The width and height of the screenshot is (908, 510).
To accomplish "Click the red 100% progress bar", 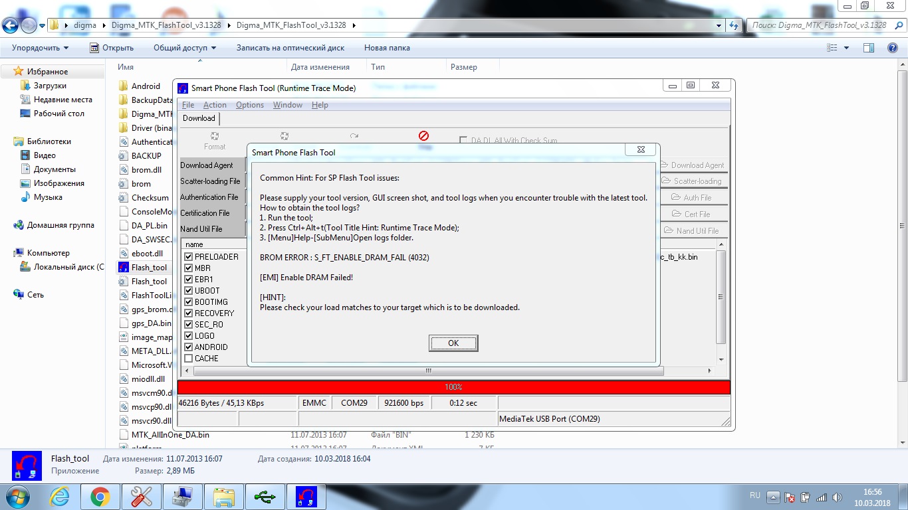I will pos(453,387).
